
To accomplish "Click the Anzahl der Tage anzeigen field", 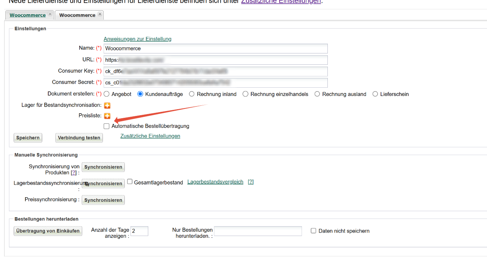I will [x=140, y=231].
